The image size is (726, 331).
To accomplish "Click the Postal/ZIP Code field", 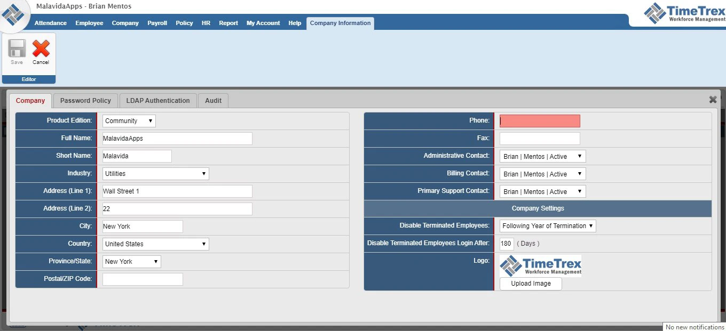I will click(143, 279).
